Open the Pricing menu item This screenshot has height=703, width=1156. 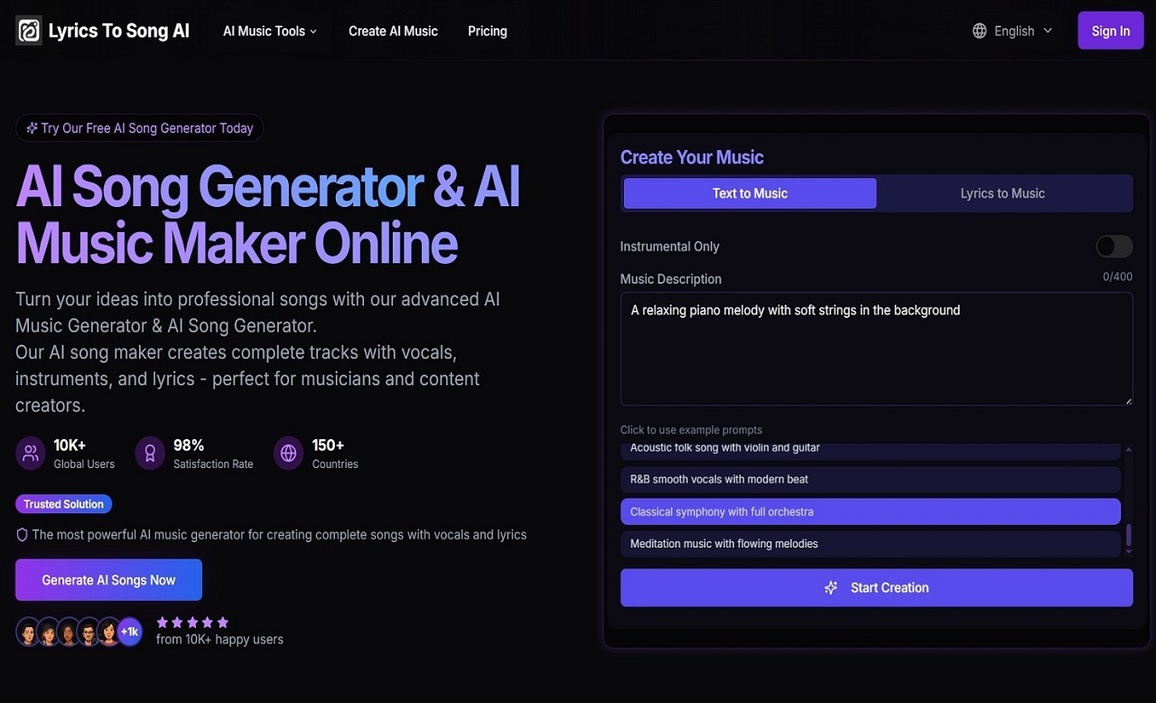487,31
